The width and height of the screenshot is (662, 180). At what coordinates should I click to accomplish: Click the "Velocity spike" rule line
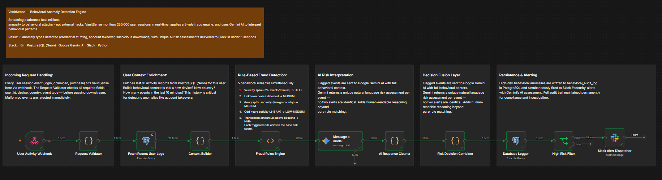(x=273, y=90)
